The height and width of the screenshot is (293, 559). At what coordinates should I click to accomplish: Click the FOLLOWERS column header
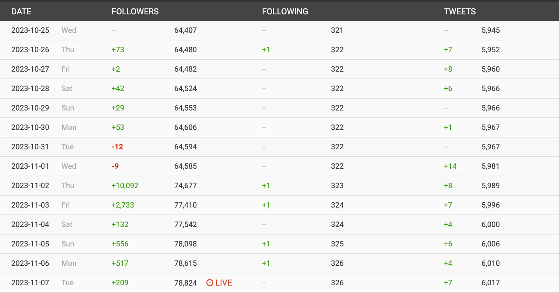coord(135,11)
